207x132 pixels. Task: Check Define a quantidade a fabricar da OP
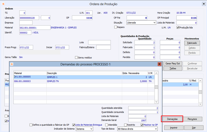(x=31, y=125)
